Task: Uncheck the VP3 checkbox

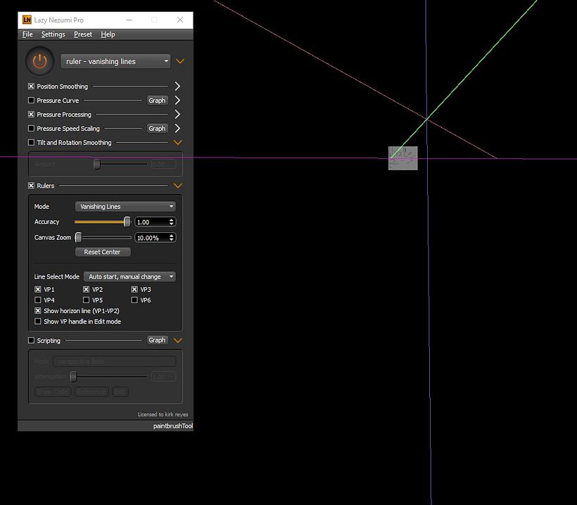Action: (x=134, y=290)
